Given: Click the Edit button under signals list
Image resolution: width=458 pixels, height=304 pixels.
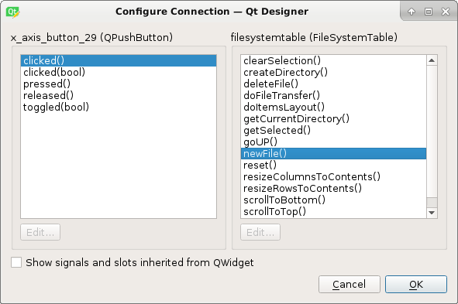Looking at the screenshot, I should pyautogui.click(x=40, y=232).
